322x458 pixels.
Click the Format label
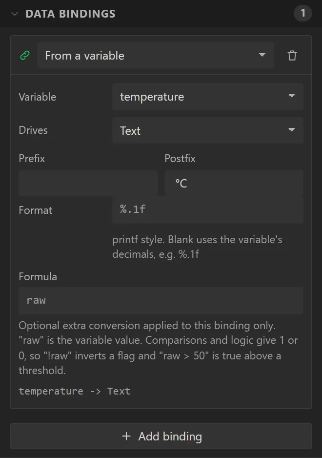coord(35,210)
